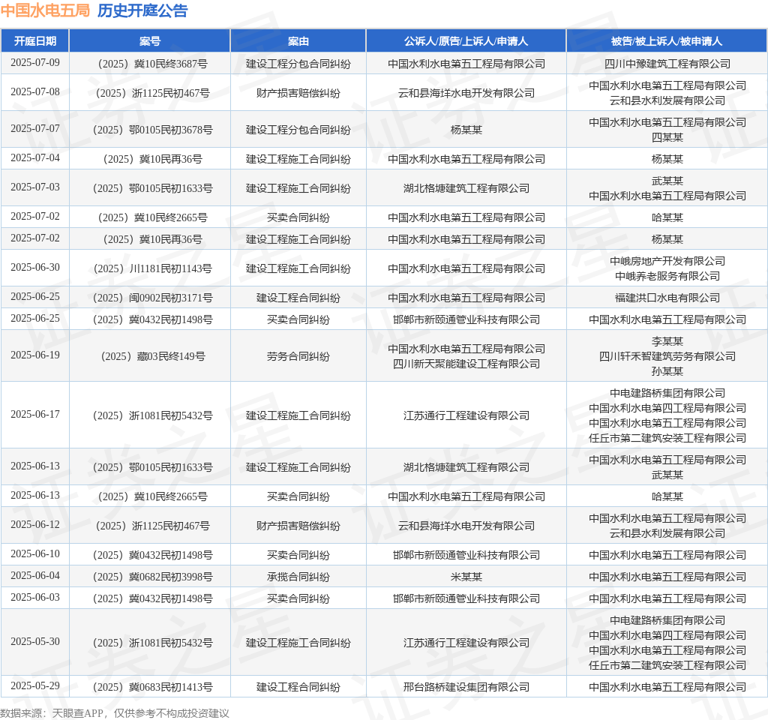Click the 中国水电五局 title text
The width and height of the screenshot is (768, 720).
tap(45, 10)
